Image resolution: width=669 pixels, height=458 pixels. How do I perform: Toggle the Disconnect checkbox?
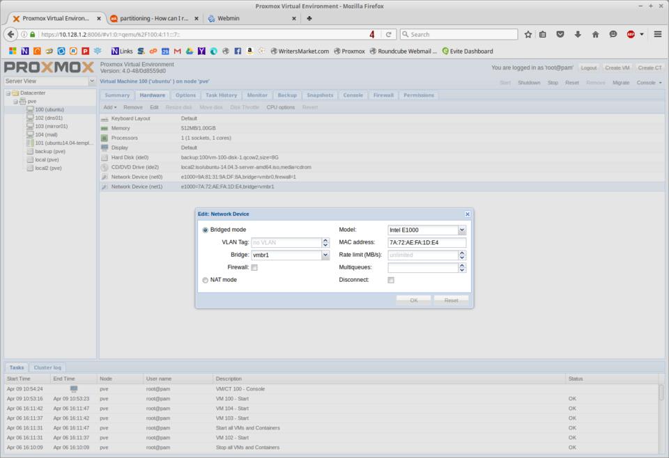click(391, 280)
